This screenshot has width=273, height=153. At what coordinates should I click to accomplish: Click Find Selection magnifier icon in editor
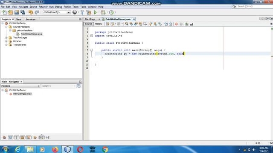(127, 24)
